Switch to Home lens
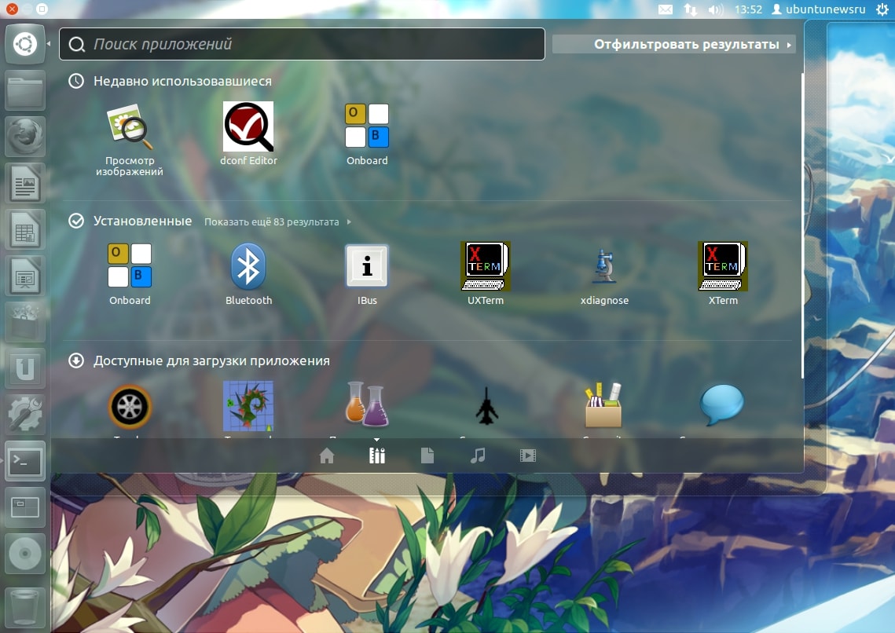The image size is (895, 633). (327, 456)
